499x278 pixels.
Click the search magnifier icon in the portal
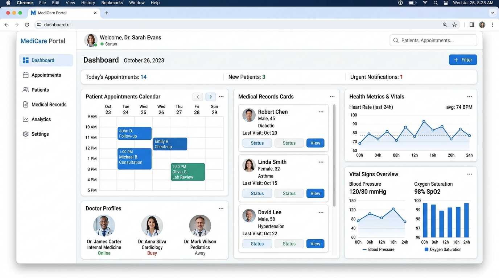(396, 40)
